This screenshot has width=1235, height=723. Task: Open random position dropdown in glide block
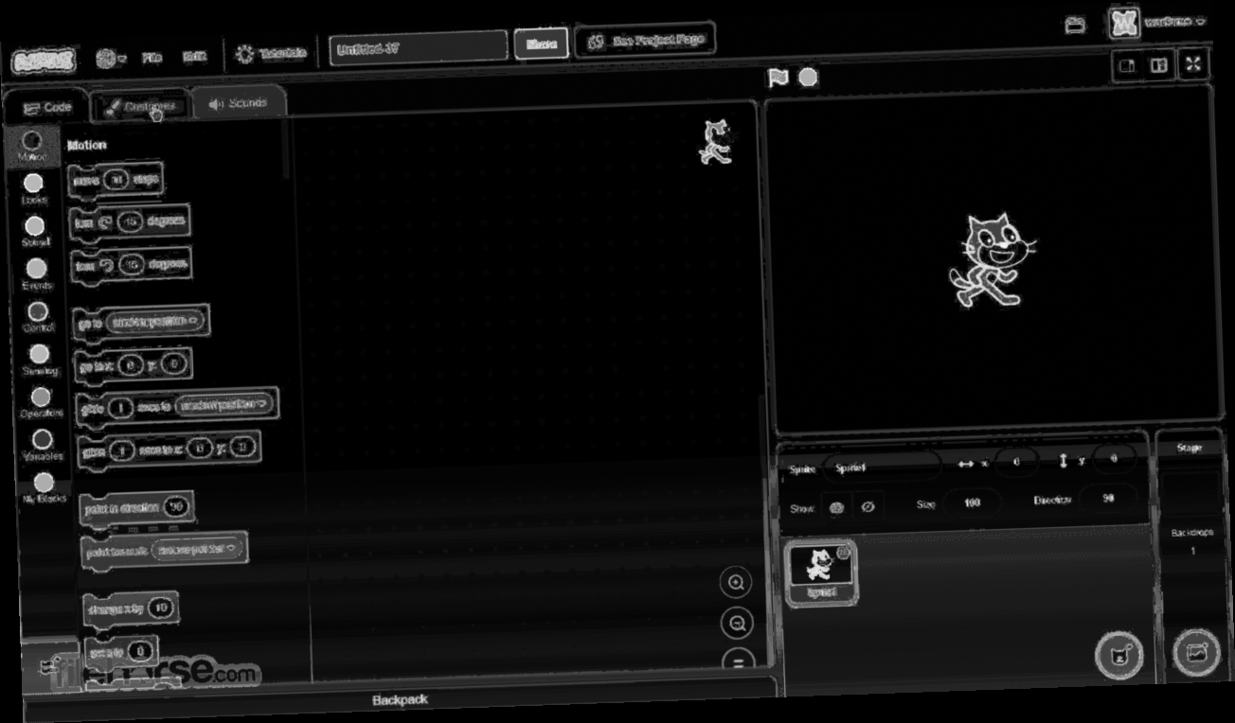pyautogui.click(x=224, y=404)
